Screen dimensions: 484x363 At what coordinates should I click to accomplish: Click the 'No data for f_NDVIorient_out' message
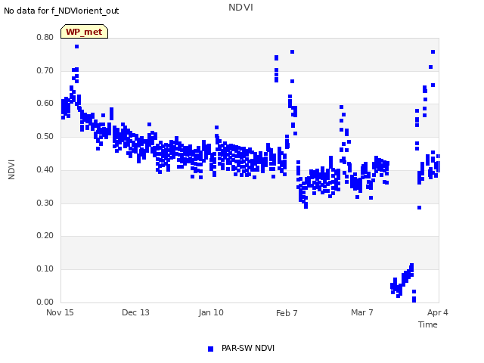click(61, 11)
